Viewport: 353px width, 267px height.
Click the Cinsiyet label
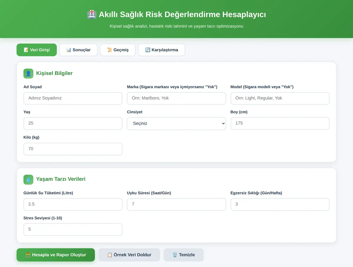(x=135, y=112)
